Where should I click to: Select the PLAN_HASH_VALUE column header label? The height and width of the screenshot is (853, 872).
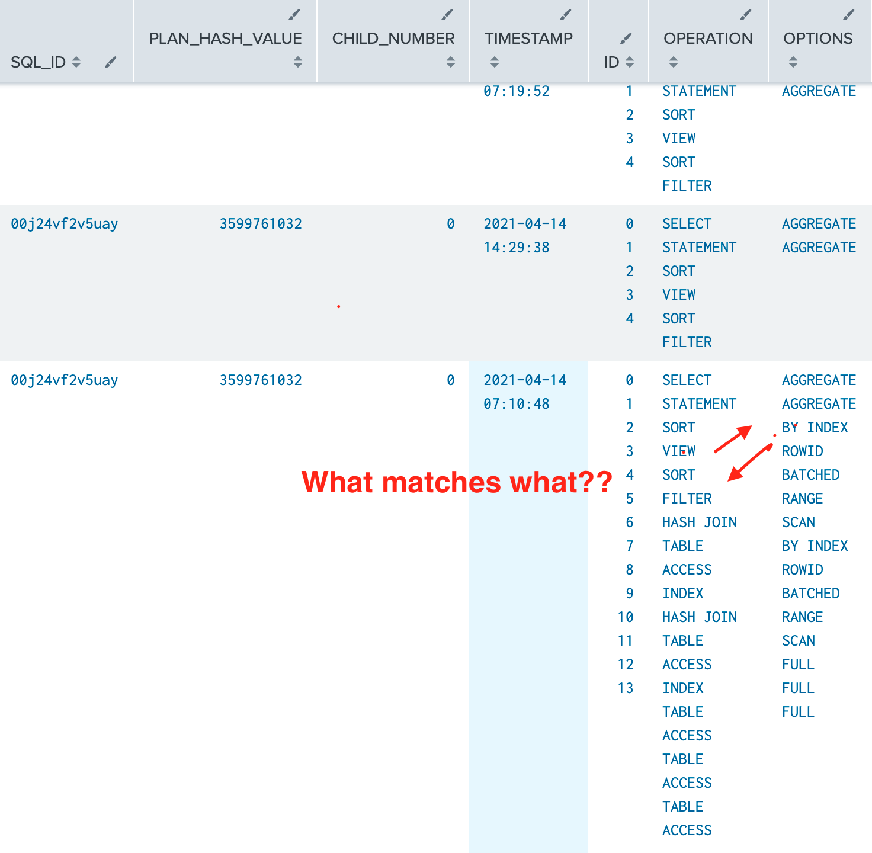(x=225, y=39)
